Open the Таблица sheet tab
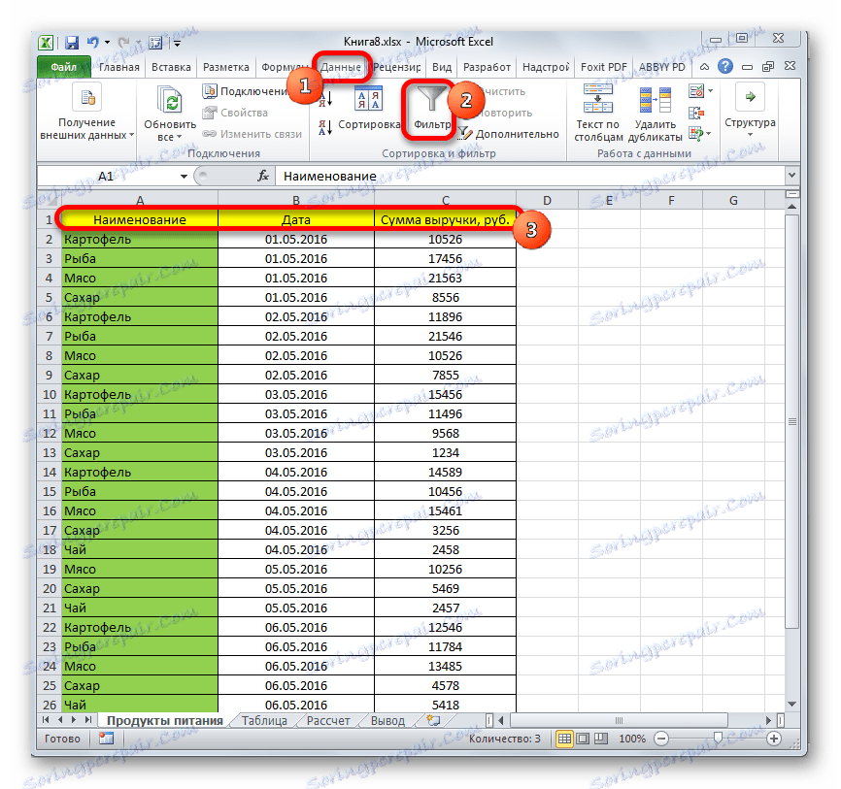Viewport: 841px width, 789px height. [x=264, y=720]
